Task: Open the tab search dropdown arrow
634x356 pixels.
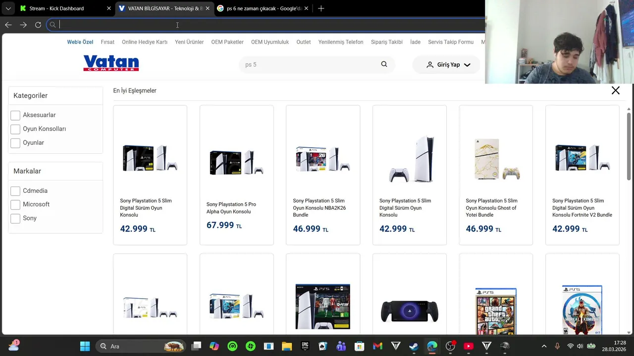Action: (x=8, y=8)
